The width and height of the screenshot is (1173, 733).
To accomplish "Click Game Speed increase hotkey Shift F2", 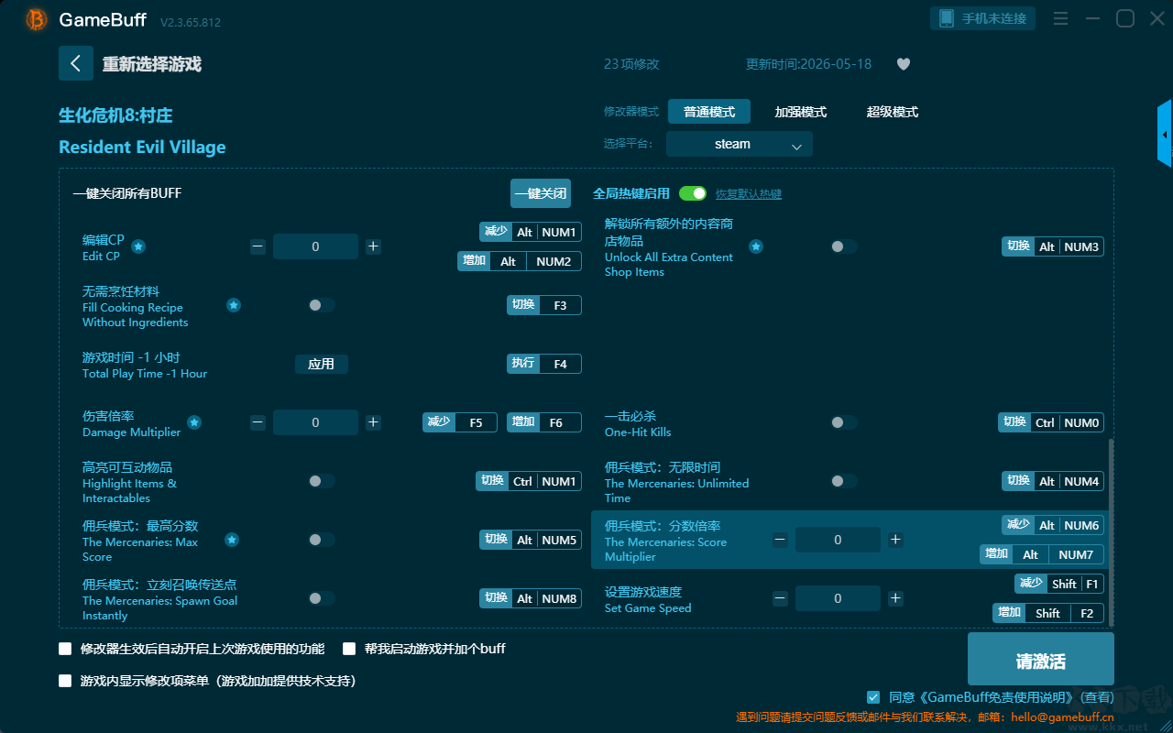I will (x=1048, y=613).
